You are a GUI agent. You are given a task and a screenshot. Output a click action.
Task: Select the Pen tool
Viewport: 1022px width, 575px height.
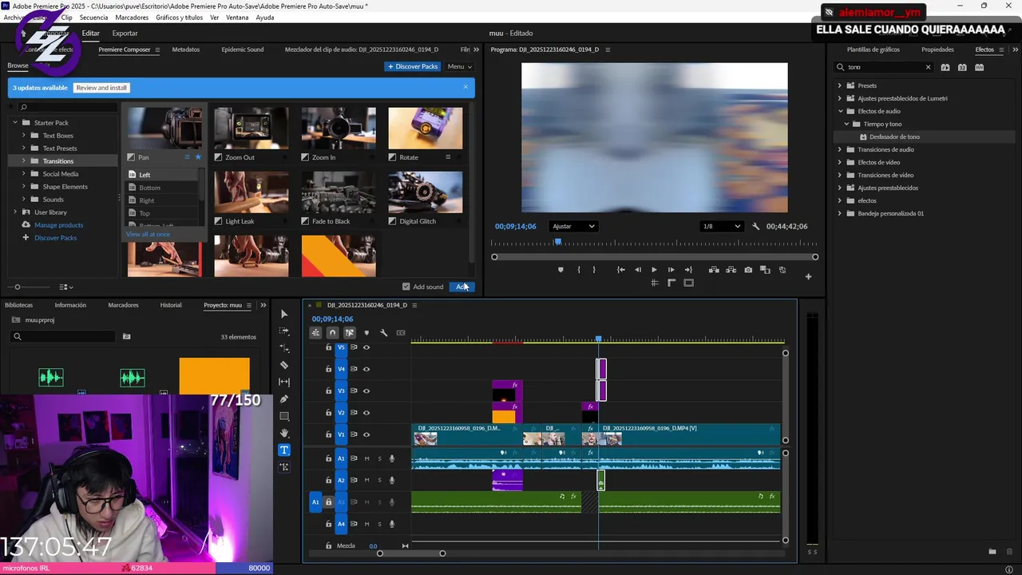(x=283, y=399)
